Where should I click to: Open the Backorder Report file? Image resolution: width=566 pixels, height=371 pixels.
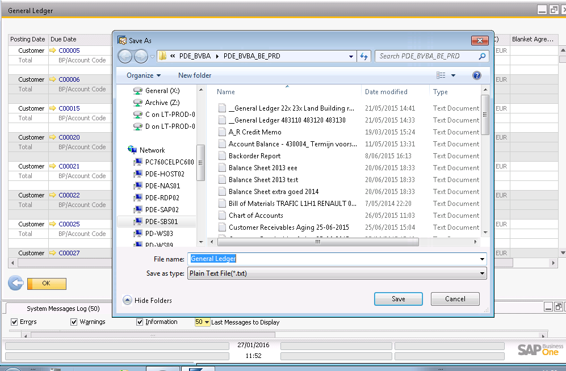[254, 156]
